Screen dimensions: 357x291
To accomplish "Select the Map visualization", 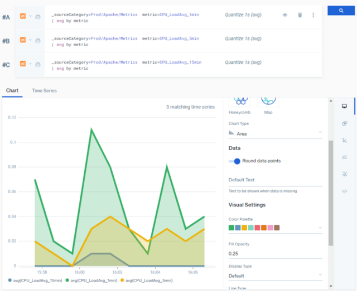I will [268, 106].
